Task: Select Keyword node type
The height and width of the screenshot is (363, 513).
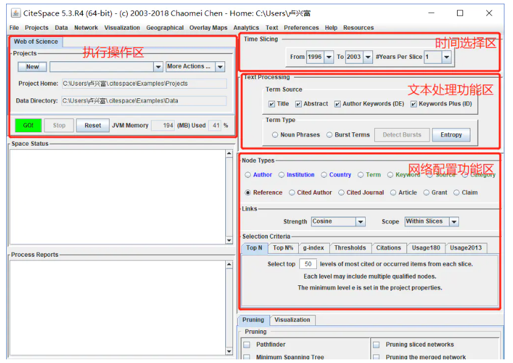Action: pos(390,175)
